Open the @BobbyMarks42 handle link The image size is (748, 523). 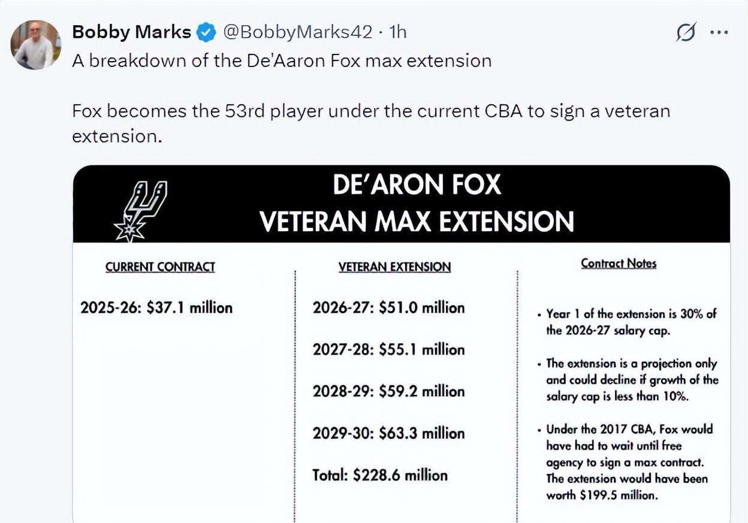tap(297, 32)
